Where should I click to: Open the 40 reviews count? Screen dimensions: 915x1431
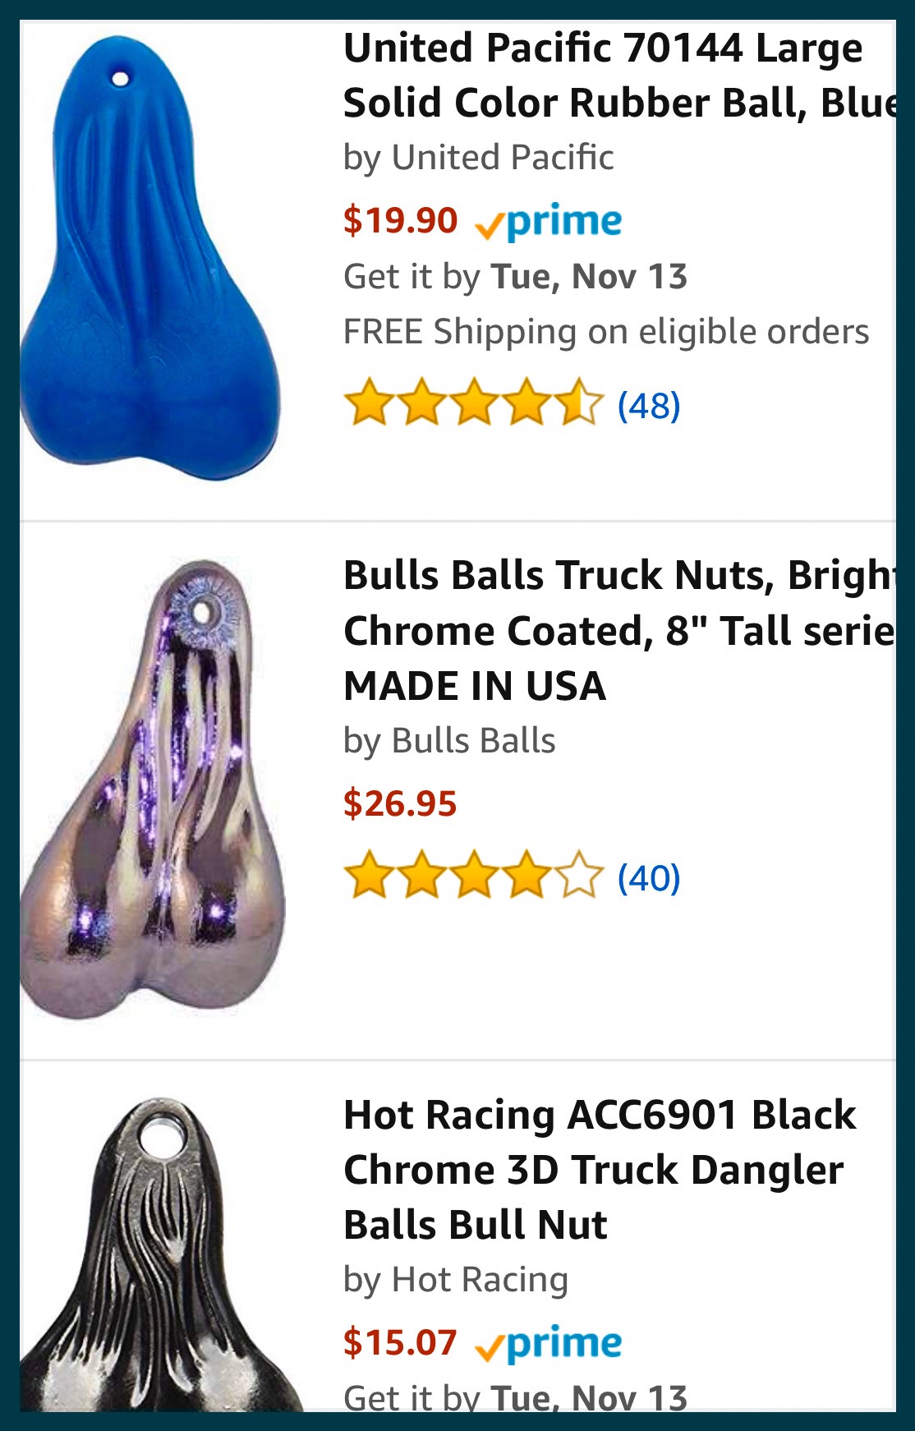649,877
